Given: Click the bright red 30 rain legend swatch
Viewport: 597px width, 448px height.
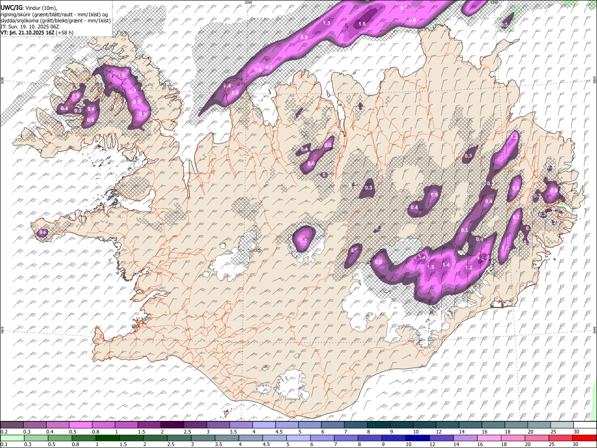Looking at the screenshot, I should click(584, 438).
